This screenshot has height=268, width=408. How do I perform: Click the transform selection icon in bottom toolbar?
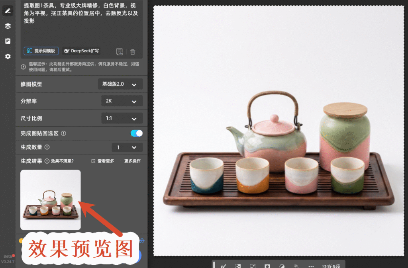[x=252, y=266]
